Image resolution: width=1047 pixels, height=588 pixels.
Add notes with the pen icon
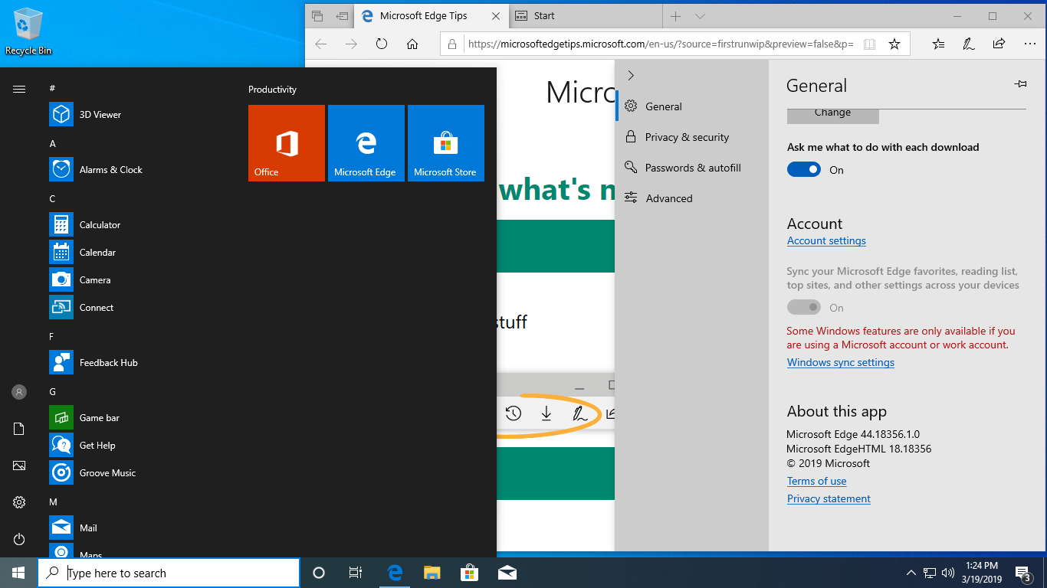(x=969, y=44)
